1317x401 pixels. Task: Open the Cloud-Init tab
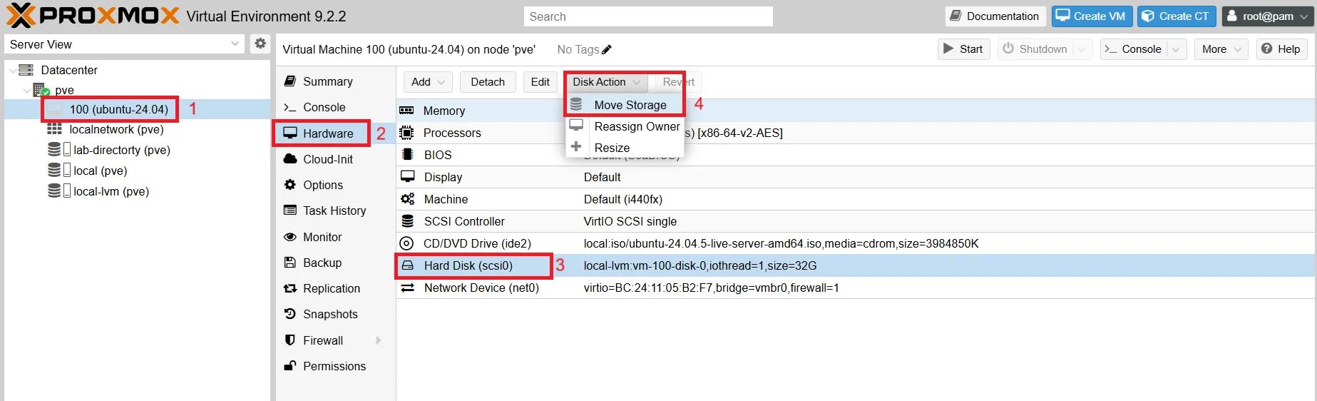[335, 159]
